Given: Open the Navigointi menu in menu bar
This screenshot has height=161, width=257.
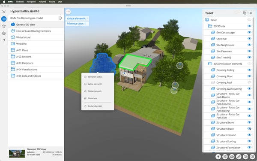Looking at the screenshot, I should [x=31, y=2].
